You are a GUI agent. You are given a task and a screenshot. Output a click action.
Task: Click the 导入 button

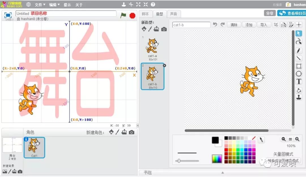coord(264,25)
